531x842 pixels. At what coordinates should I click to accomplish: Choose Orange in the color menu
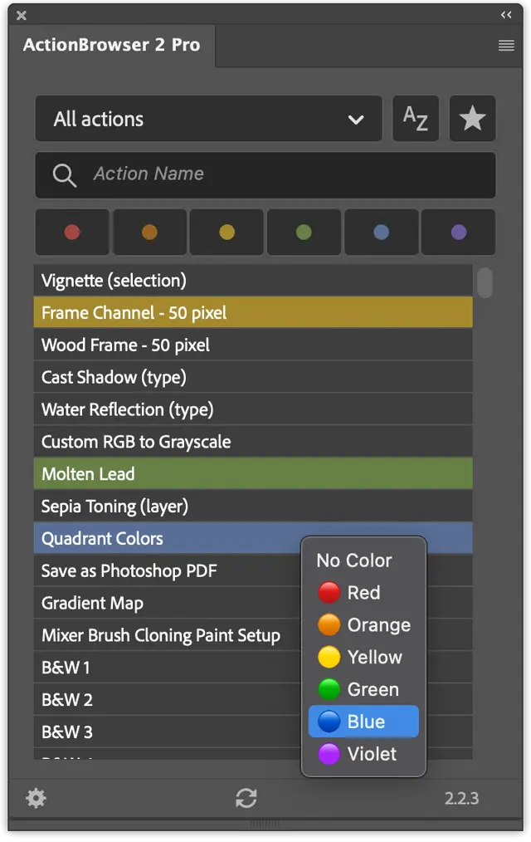pos(363,625)
